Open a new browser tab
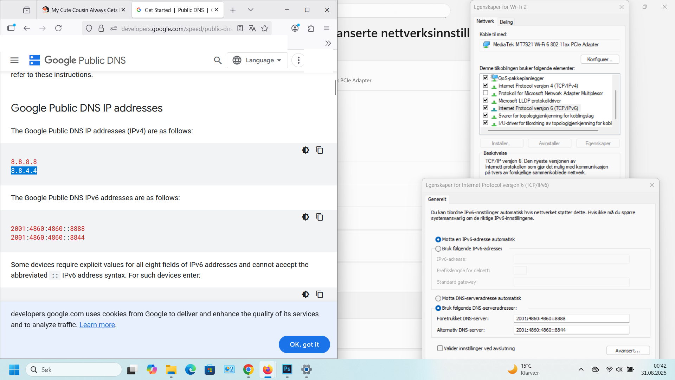This screenshot has width=675, height=380. (233, 10)
